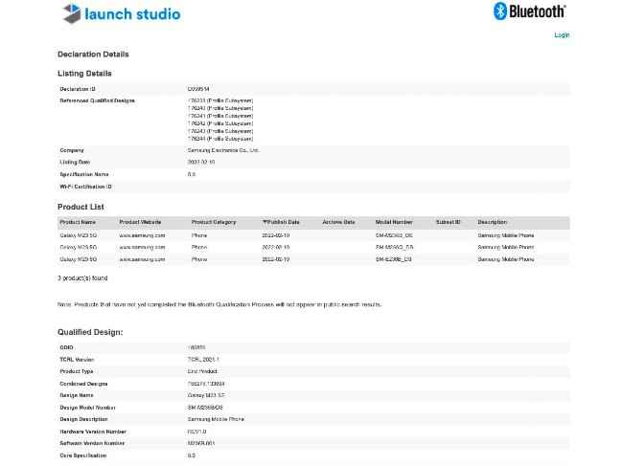
Task: Sort by Description column header
Action: coord(493,222)
